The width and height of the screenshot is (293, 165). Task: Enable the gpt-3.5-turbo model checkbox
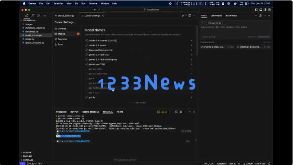point(86,69)
